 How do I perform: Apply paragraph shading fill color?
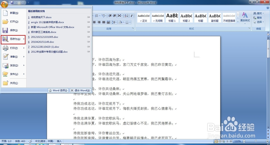[x=120, y=22]
